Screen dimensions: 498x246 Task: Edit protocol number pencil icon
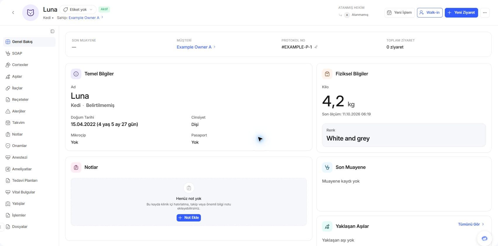(x=316, y=47)
